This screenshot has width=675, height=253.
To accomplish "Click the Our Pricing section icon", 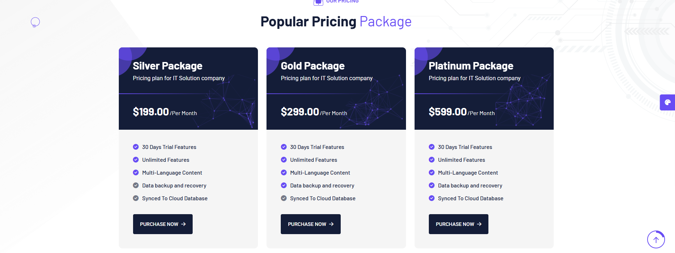I will [x=318, y=2].
